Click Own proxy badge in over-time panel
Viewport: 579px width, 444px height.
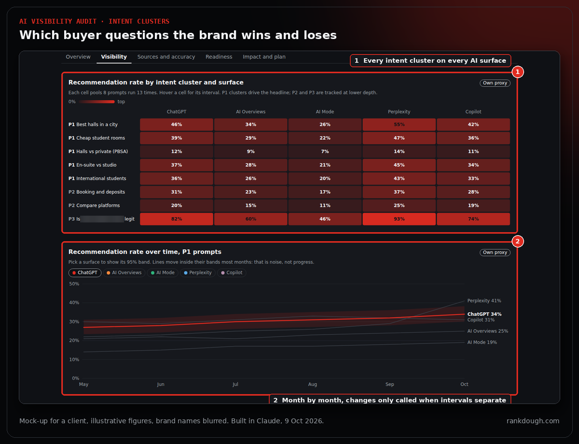point(495,253)
